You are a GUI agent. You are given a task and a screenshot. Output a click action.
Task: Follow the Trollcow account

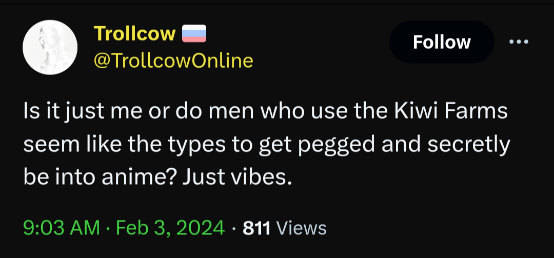[442, 42]
